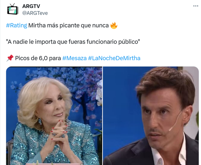Click the text 'Mirtha más picante que nunca'
Screen dimensions: 201x165
click(x=69, y=25)
